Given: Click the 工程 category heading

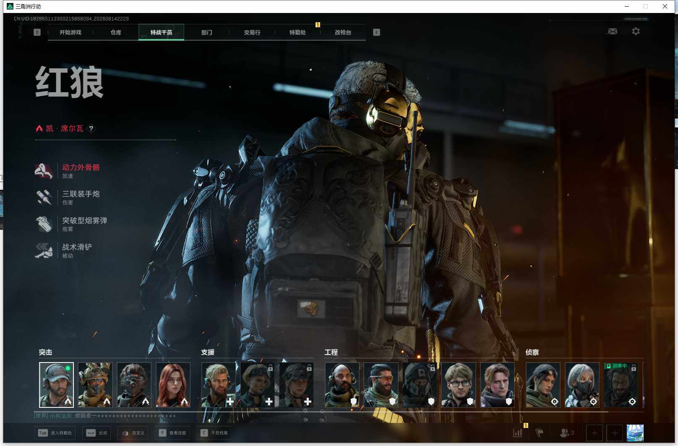Looking at the screenshot, I should point(331,352).
